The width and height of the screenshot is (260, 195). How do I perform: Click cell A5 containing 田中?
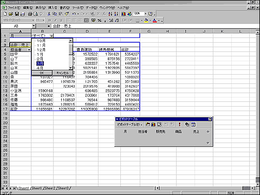[20, 54]
